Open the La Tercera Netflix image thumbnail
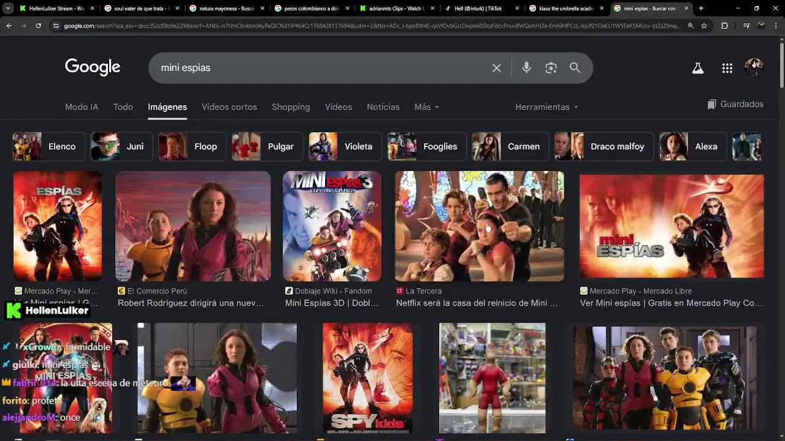The height and width of the screenshot is (441, 785). (x=480, y=226)
